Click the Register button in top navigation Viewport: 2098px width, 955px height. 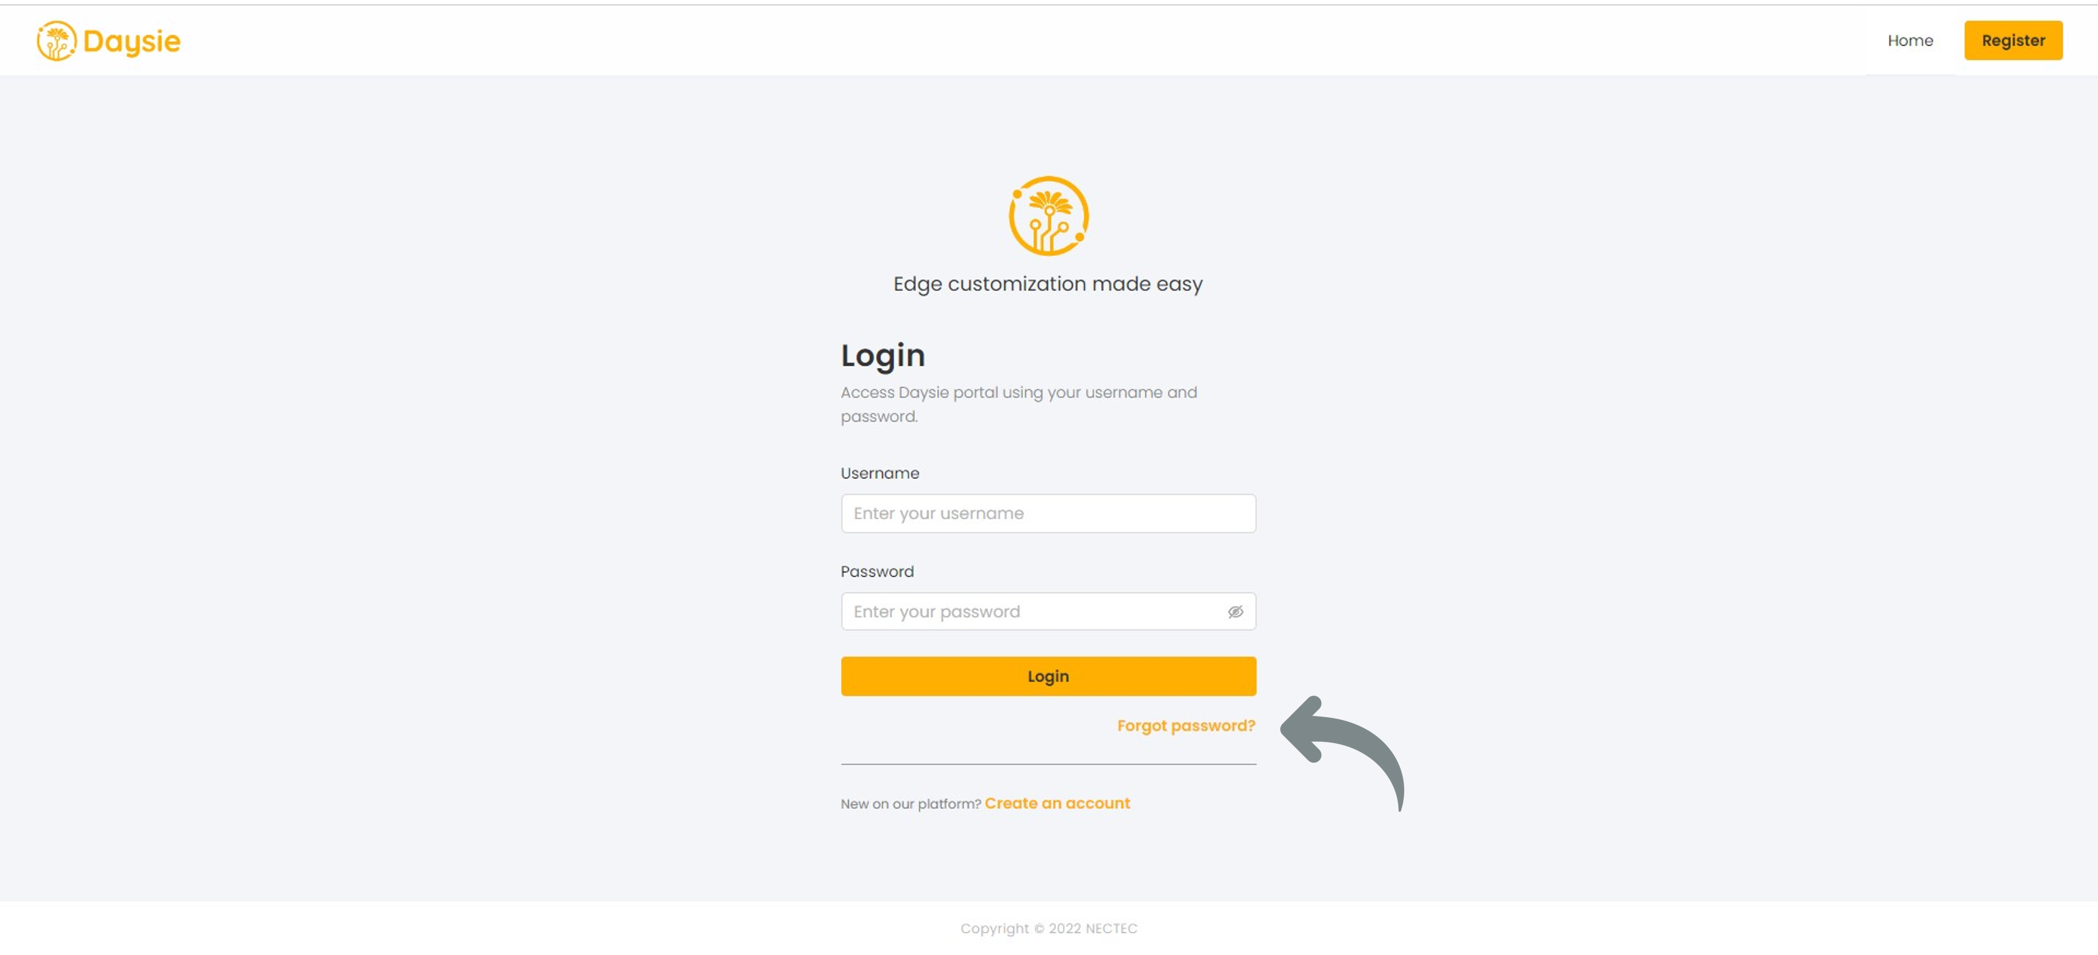pyautogui.click(x=2013, y=41)
